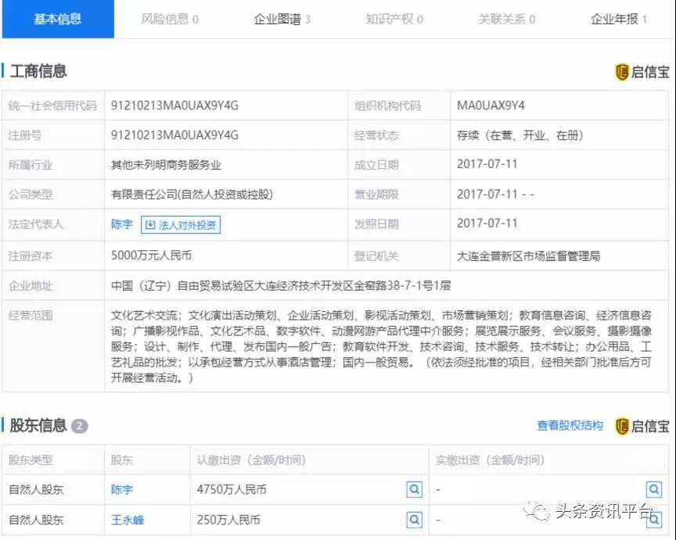
Task: Click the 查看股权结构 link
Action: tap(570, 426)
